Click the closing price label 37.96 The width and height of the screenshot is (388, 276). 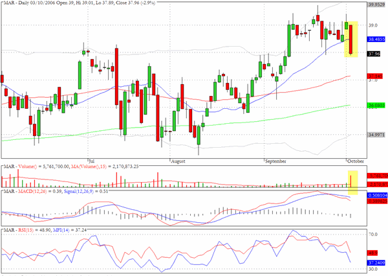374,54
